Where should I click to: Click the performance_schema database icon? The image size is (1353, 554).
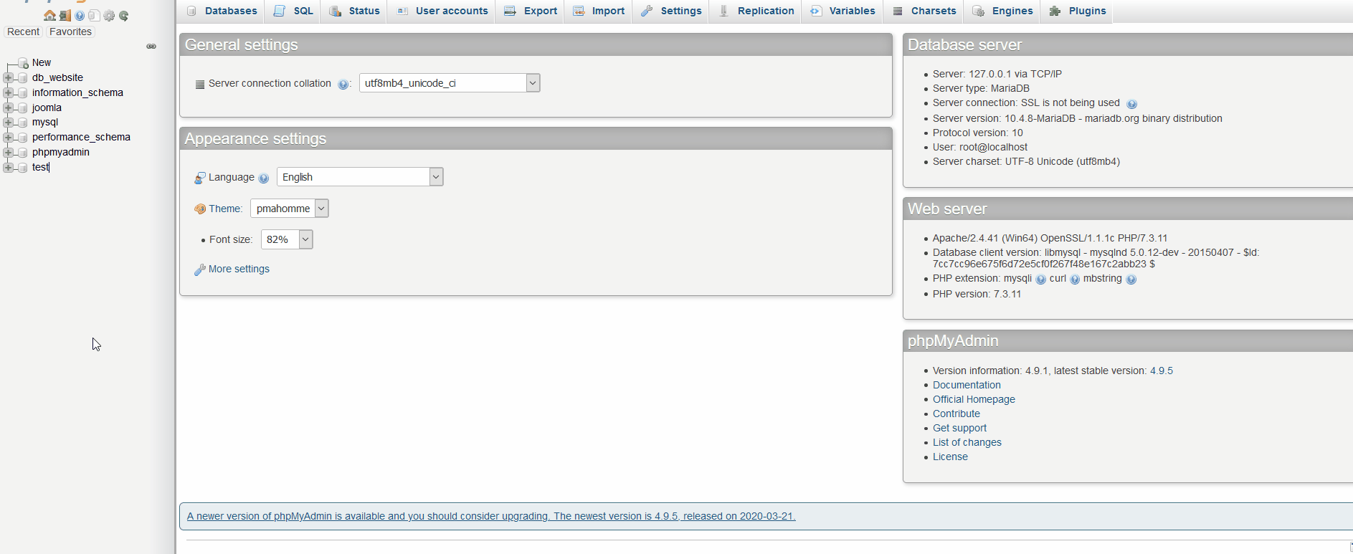coord(23,138)
